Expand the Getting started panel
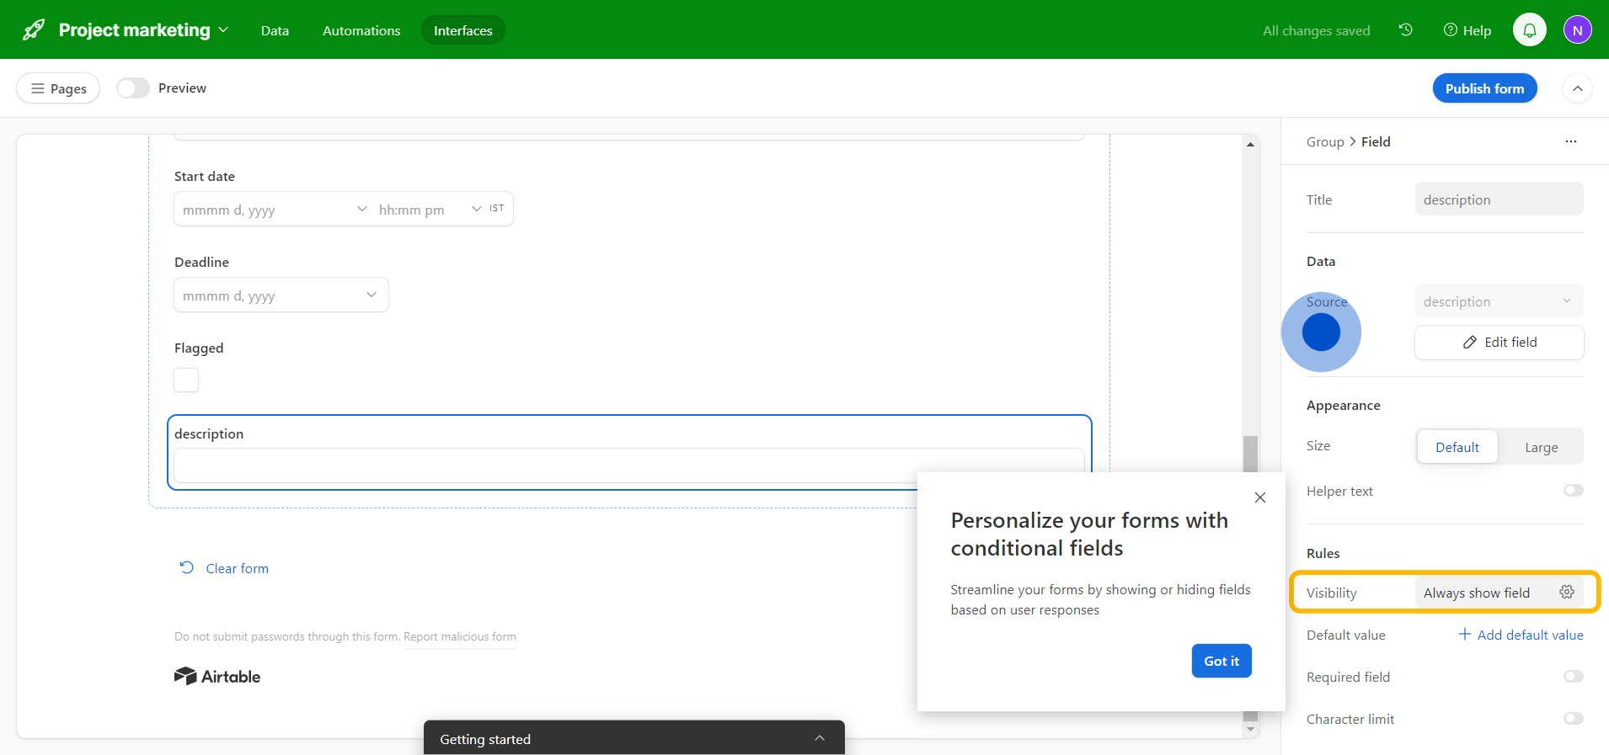Image resolution: width=1609 pixels, height=755 pixels. tap(819, 738)
